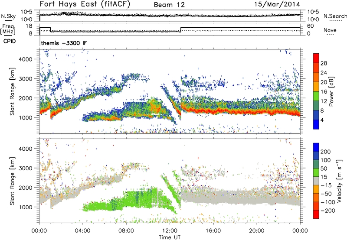
Task: Click the '18' frequency axis tick
Action: coord(29,26)
